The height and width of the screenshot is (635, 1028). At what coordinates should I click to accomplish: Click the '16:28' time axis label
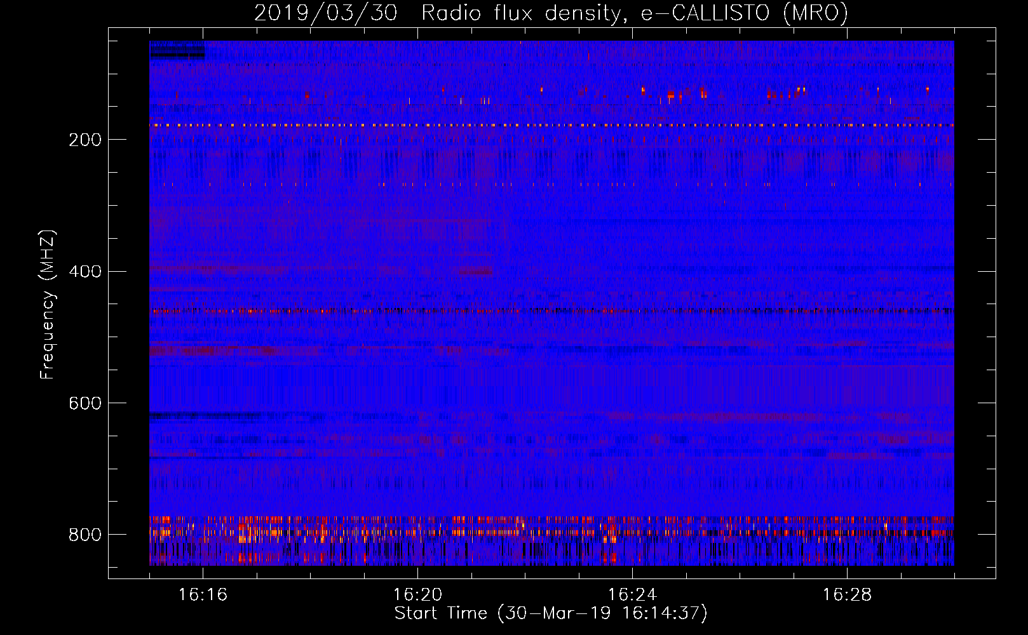click(x=847, y=595)
